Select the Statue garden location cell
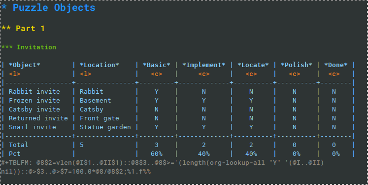The height and width of the screenshot is (185, 368). (x=105, y=127)
